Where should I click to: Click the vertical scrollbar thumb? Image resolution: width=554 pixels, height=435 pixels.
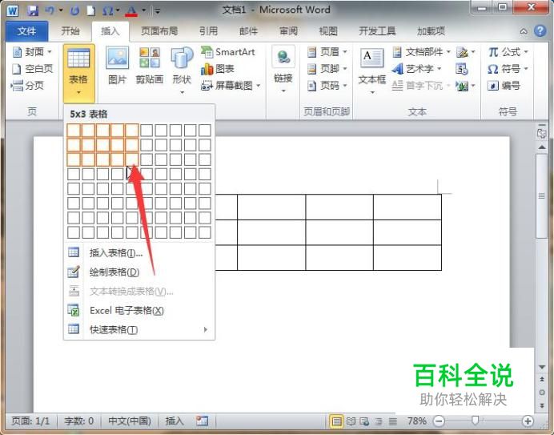542,196
